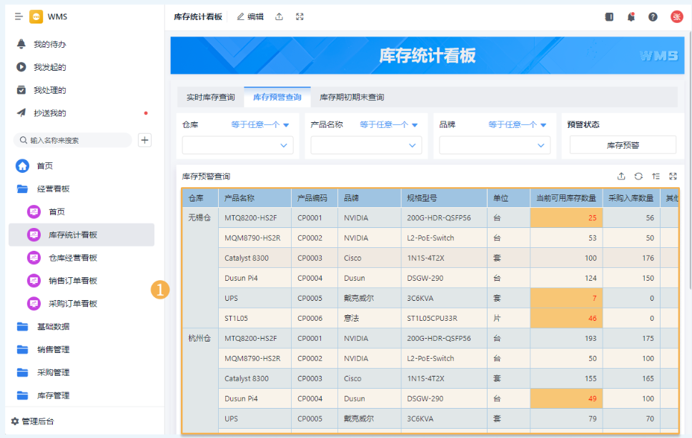Open the 品牌 value select box
Image resolution: width=692 pixels, height=438 pixels.
494,145
